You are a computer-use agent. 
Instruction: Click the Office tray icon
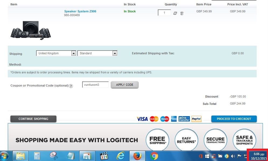point(200,156)
